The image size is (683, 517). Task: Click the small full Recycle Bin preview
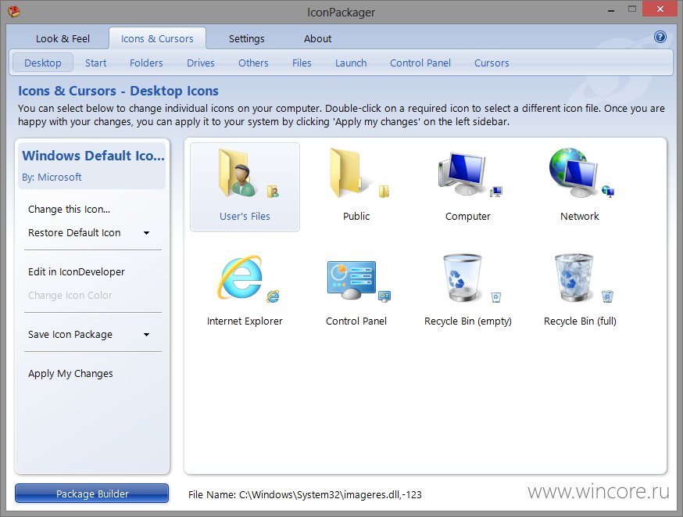608,296
